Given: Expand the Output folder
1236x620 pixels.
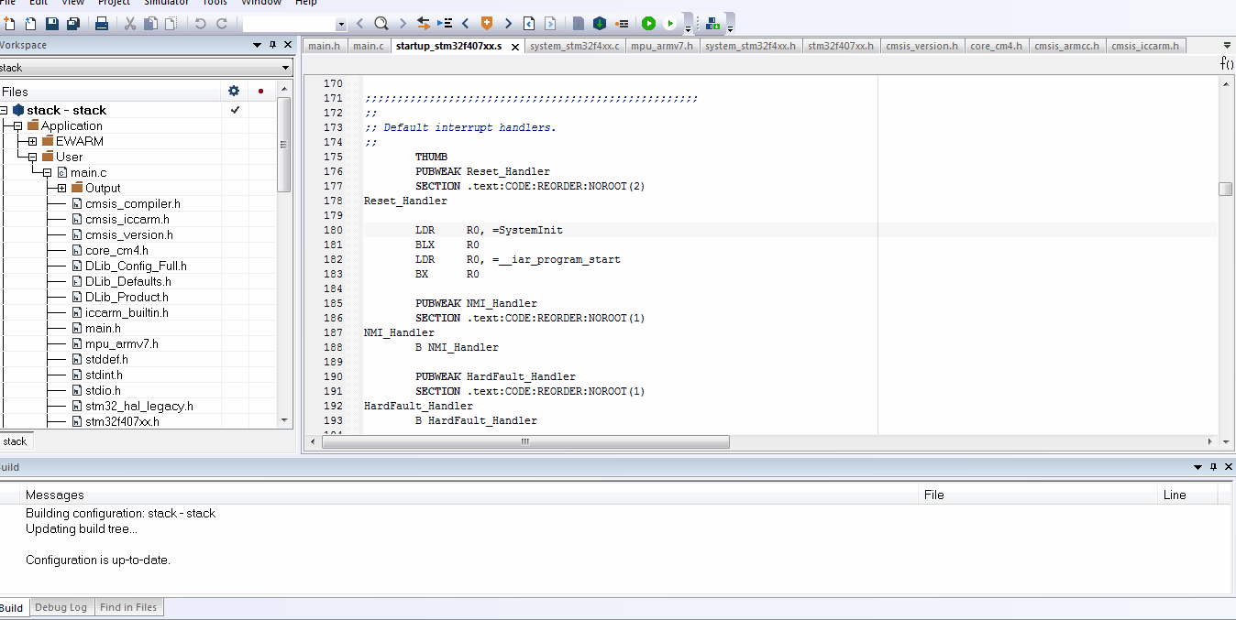Looking at the screenshot, I should point(61,188).
